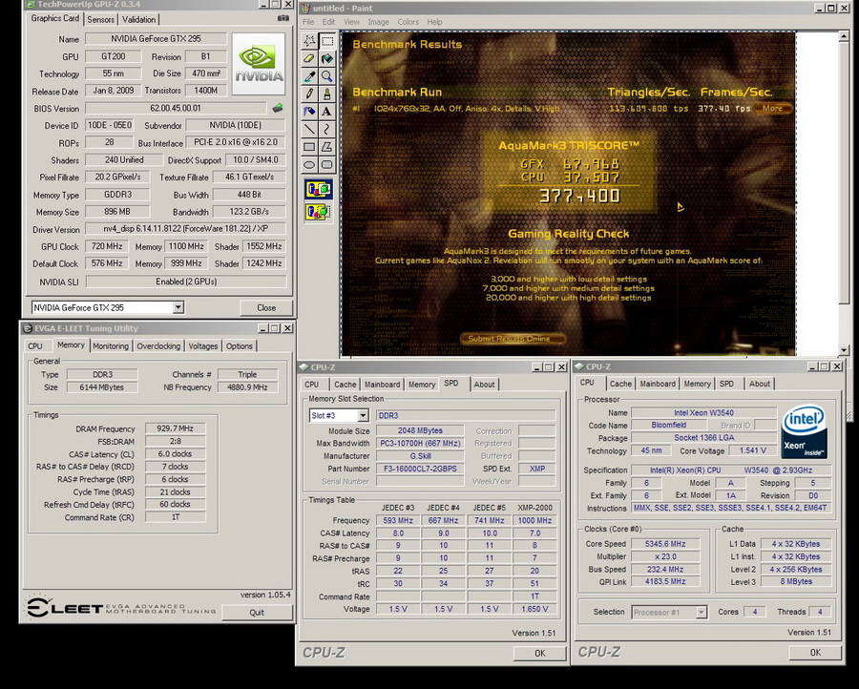Viewport: 859px width, 689px height.
Task: Open the Monitoring tab in E-LEET
Action: [111, 346]
